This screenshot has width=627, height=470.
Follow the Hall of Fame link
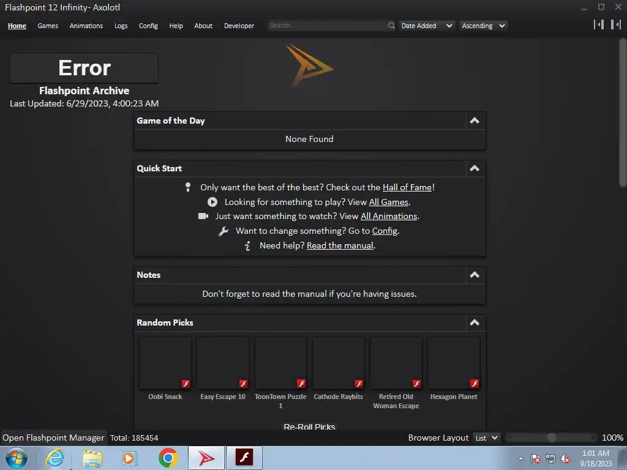407,187
